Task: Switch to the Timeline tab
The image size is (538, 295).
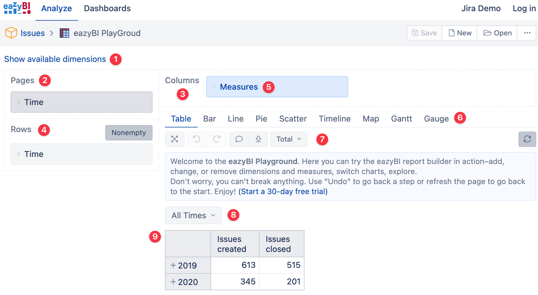Action: click(x=335, y=119)
